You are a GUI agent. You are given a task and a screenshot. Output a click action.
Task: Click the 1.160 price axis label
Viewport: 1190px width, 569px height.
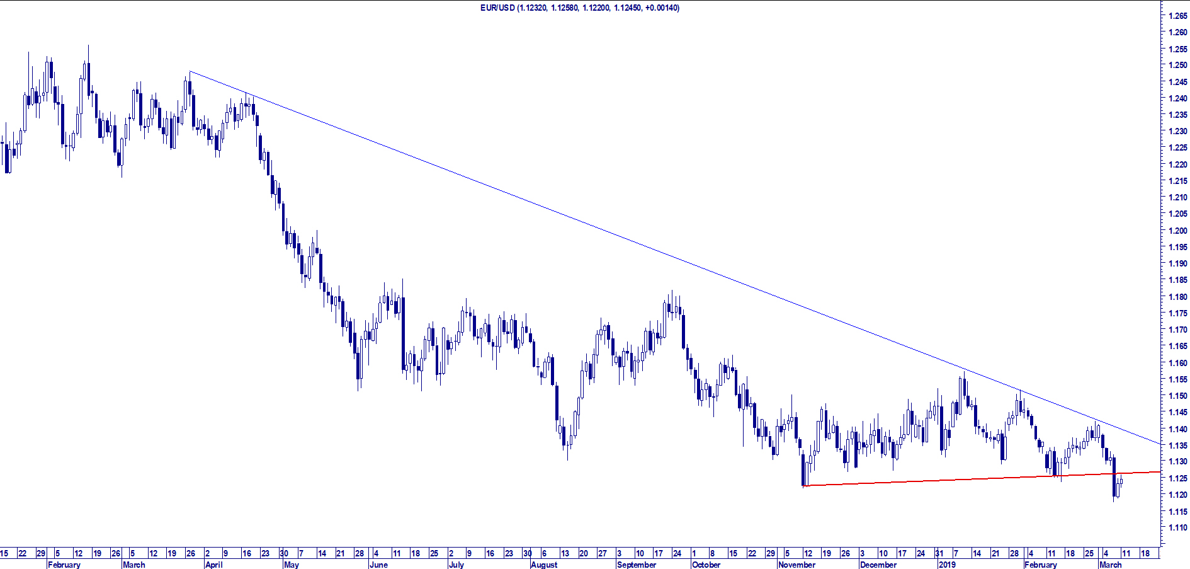click(x=1177, y=363)
